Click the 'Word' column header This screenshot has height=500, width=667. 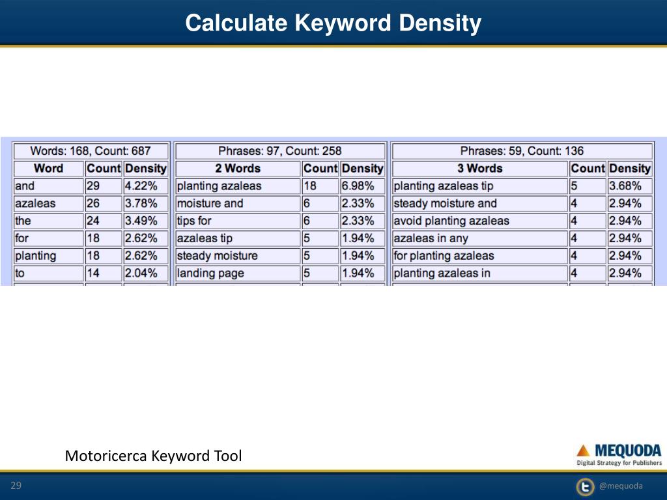coord(48,169)
